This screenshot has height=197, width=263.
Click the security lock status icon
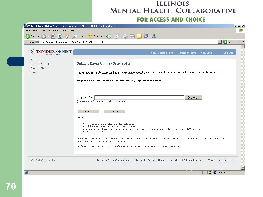tap(210, 172)
